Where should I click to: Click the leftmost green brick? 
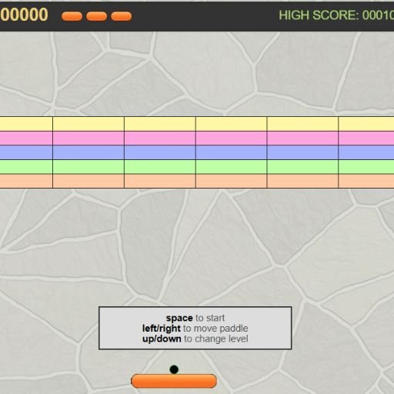[x=26, y=167]
